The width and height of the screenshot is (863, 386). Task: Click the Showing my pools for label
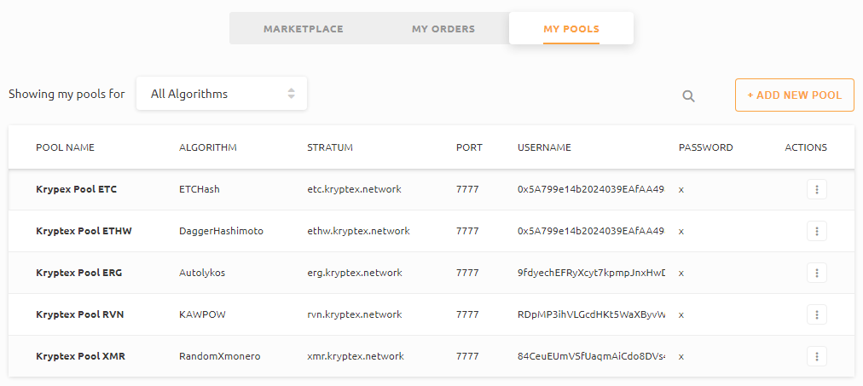(x=67, y=94)
